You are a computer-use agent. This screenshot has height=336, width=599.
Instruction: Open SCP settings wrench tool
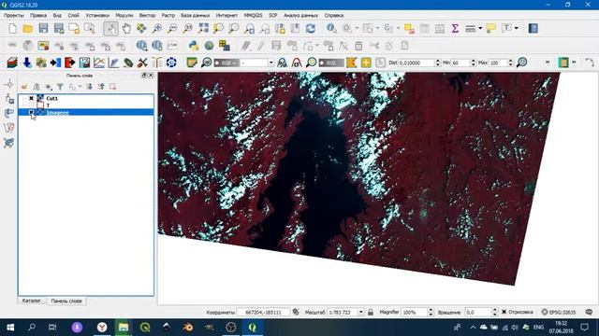(142, 63)
